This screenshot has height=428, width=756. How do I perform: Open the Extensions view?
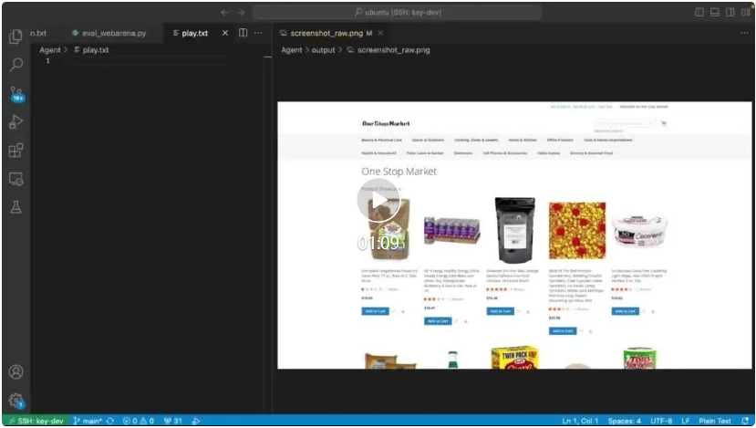point(16,151)
